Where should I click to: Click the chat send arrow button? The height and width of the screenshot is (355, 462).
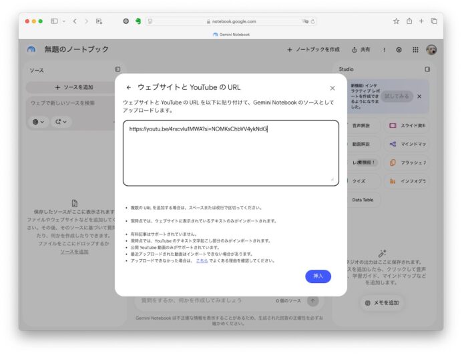pos(313,300)
